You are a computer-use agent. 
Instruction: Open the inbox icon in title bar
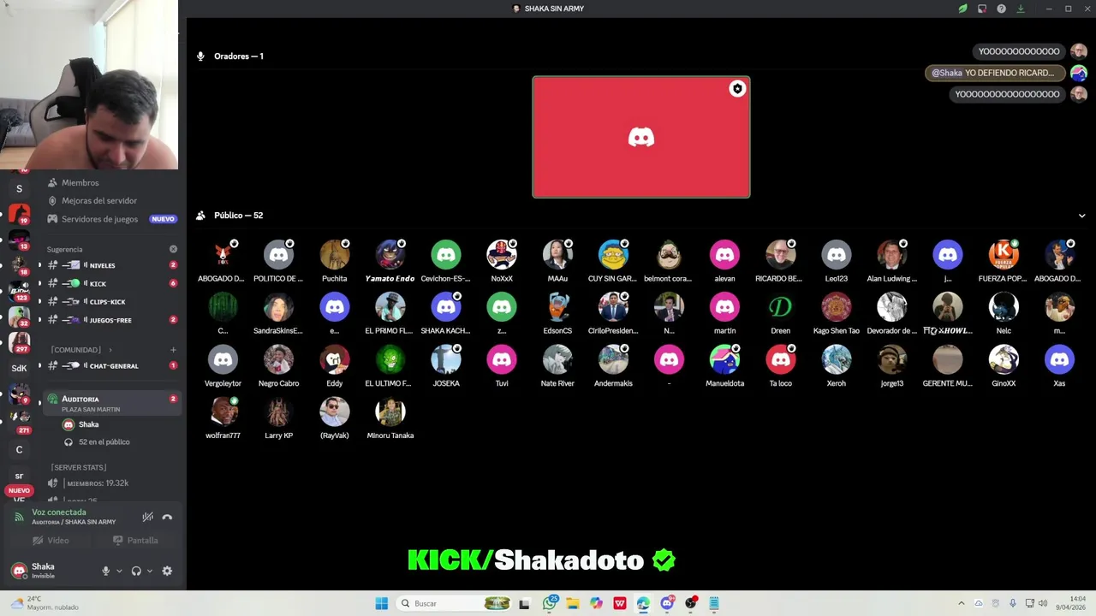[x=982, y=9]
